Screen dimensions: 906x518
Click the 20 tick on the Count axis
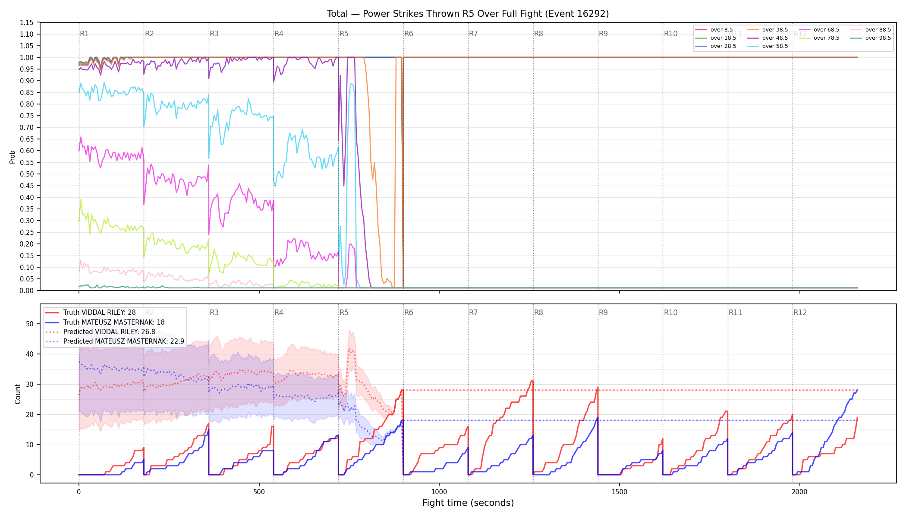tap(30, 414)
